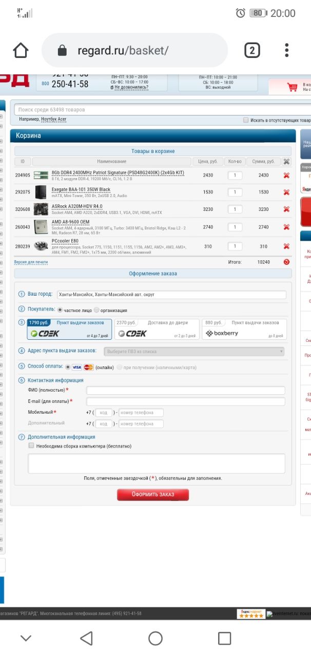Screen dimensions: 311x657
Task: Edit quantity for Patriot Signature memory
Action: click(x=235, y=175)
